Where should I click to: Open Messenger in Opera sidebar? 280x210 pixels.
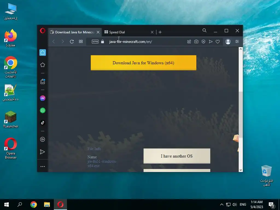(x=43, y=98)
